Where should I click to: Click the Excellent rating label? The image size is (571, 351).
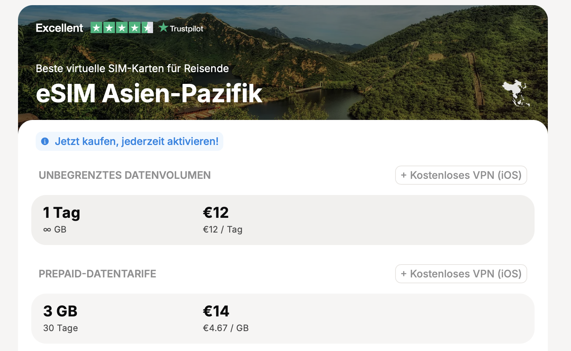click(60, 28)
